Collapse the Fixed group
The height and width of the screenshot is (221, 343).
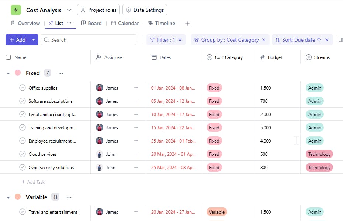(x=8, y=73)
